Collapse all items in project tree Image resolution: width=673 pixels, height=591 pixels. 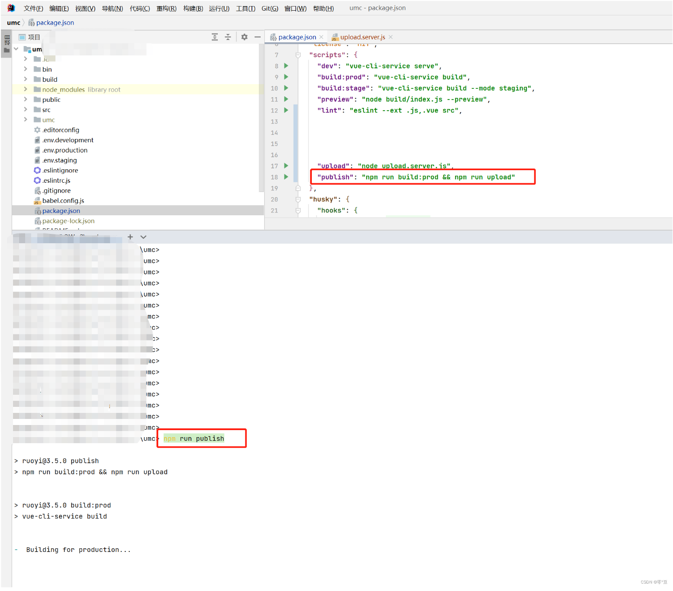228,37
